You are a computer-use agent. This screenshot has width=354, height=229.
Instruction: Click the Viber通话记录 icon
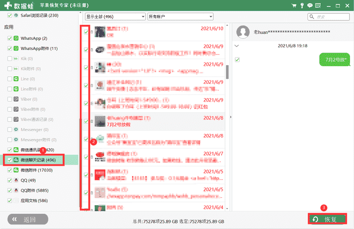16,119
